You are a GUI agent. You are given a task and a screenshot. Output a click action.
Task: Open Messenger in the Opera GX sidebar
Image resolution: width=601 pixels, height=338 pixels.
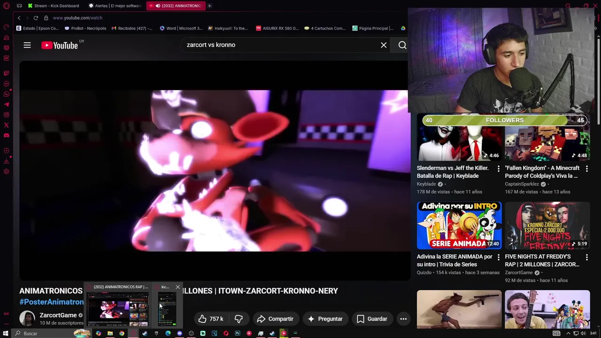tap(7, 84)
